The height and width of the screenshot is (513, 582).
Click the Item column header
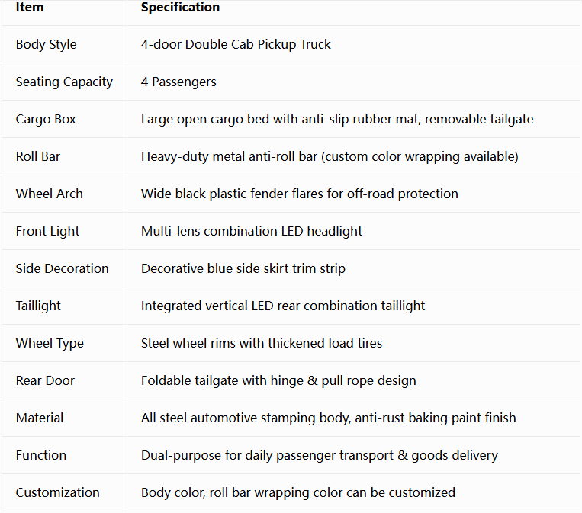[x=30, y=7]
